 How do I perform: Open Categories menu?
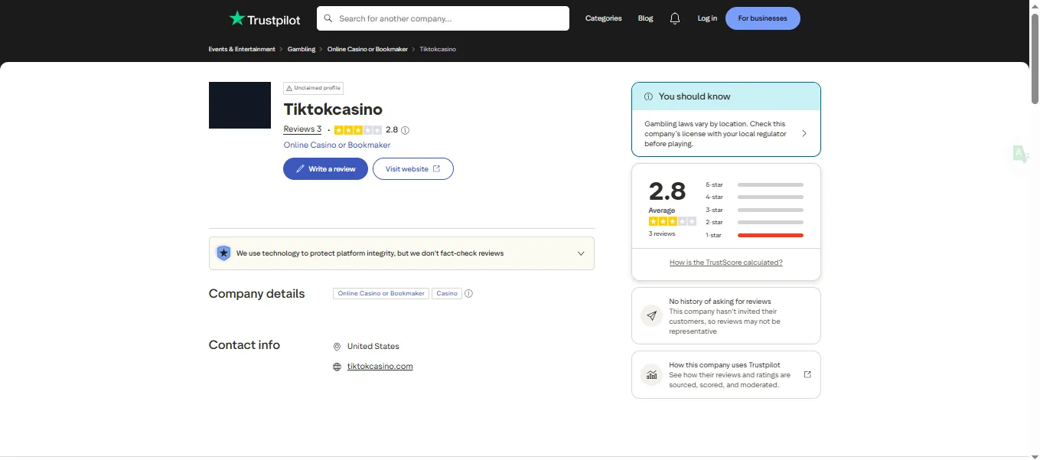point(603,18)
